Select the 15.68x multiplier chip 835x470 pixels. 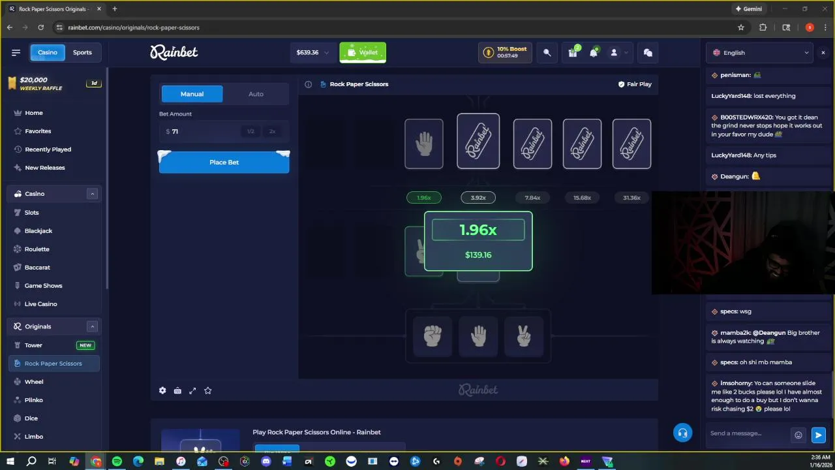[582, 198]
